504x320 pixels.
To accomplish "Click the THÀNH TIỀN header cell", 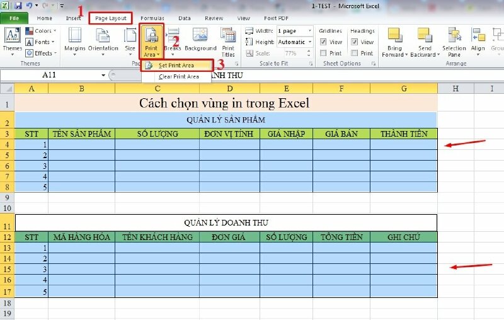I will pyautogui.click(x=404, y=134).
